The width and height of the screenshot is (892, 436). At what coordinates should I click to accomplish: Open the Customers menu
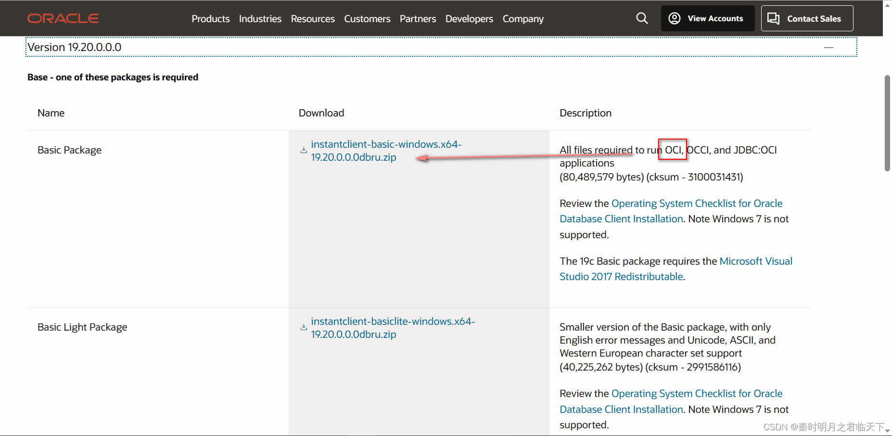point(367,19)
